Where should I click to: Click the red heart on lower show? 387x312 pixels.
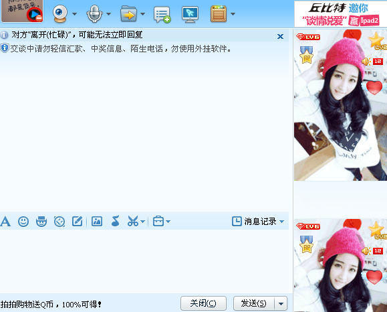pos(374,277)
